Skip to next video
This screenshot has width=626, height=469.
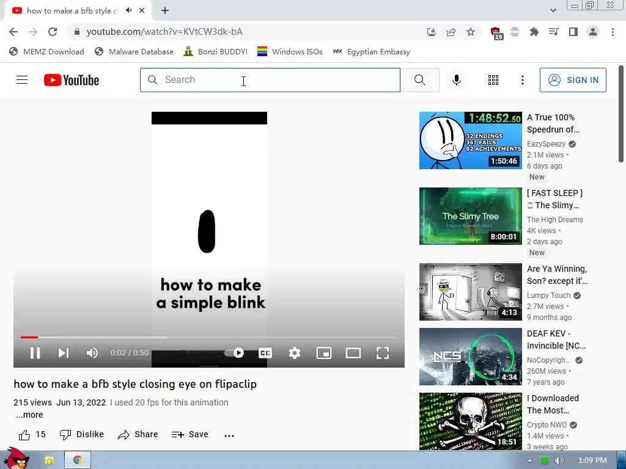[x=64, y=353]
